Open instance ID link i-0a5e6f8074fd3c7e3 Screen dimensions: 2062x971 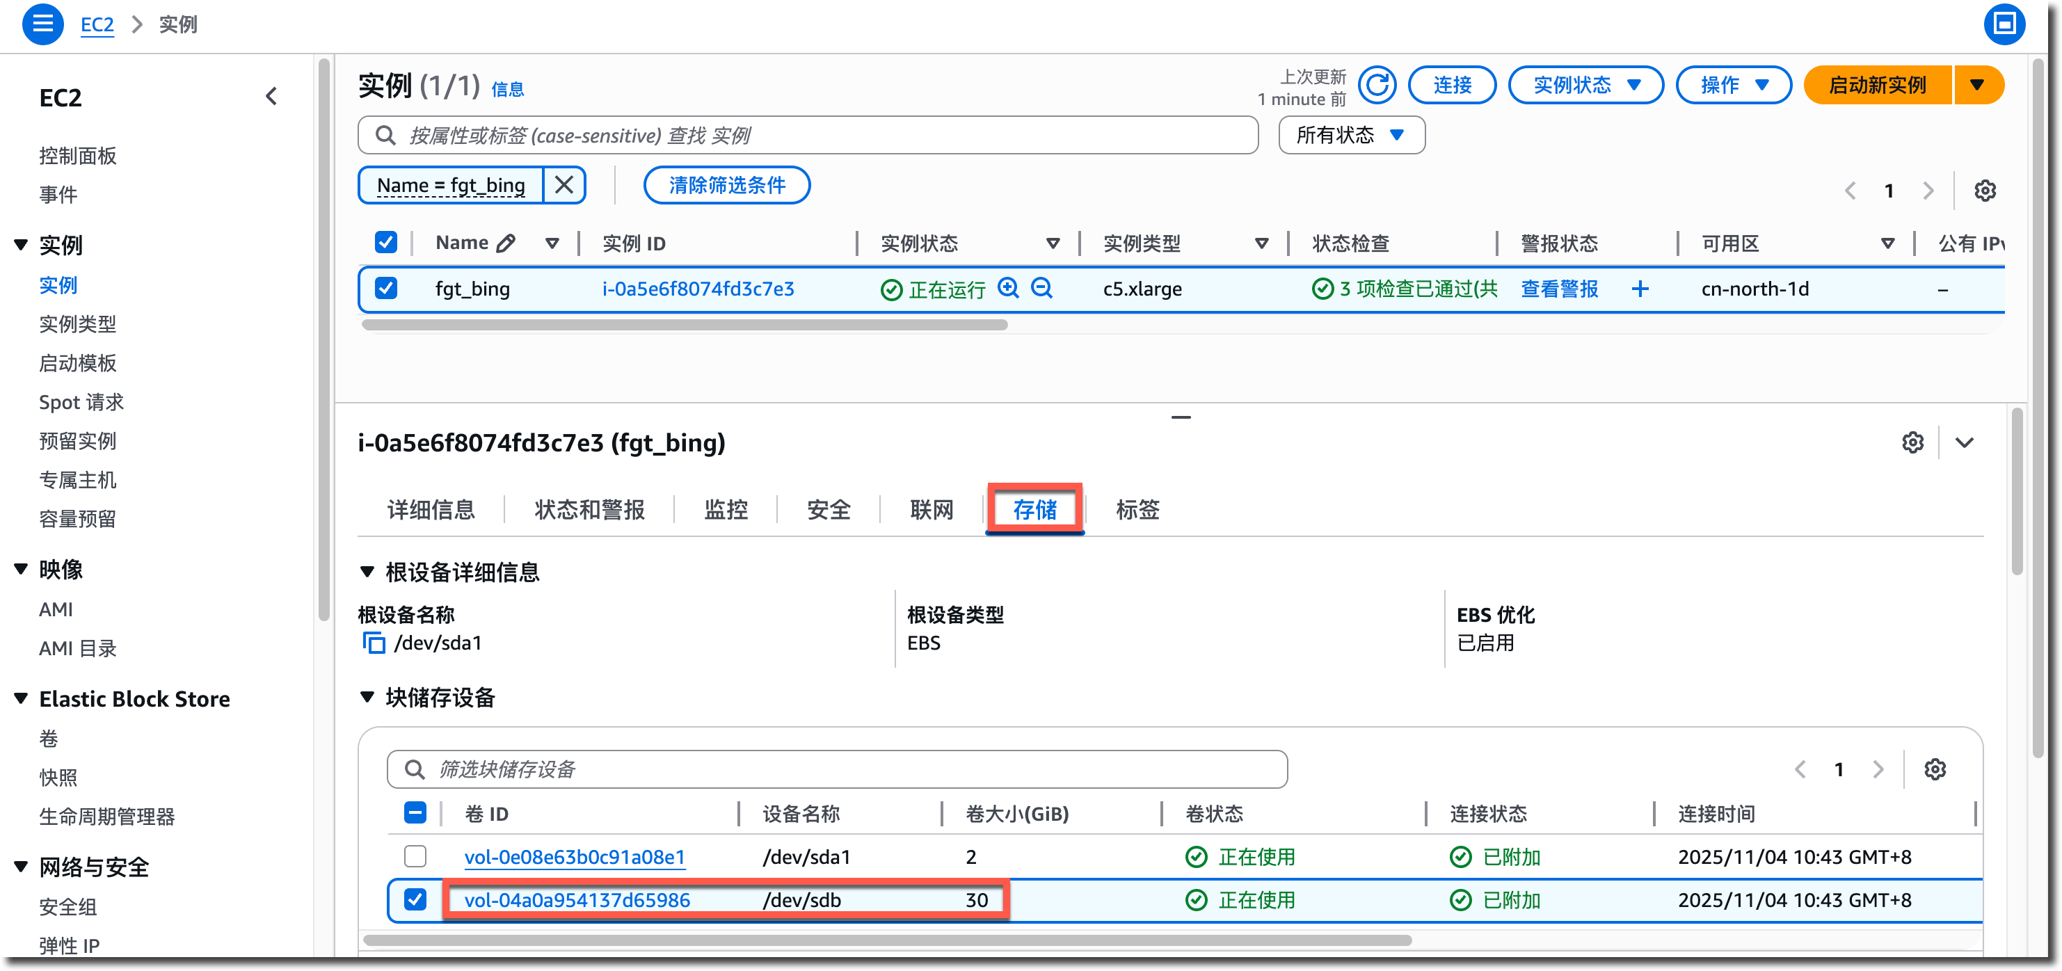[x=698, y=289]
